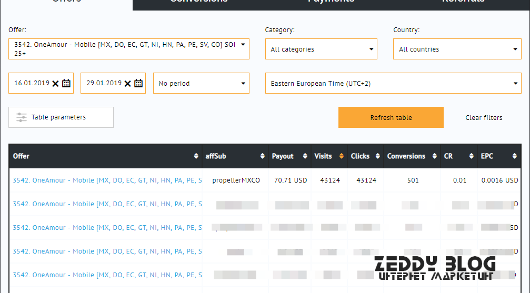Open the All categories dropdown
Viewport: 530px width, 293px height.
coord(372,49)
